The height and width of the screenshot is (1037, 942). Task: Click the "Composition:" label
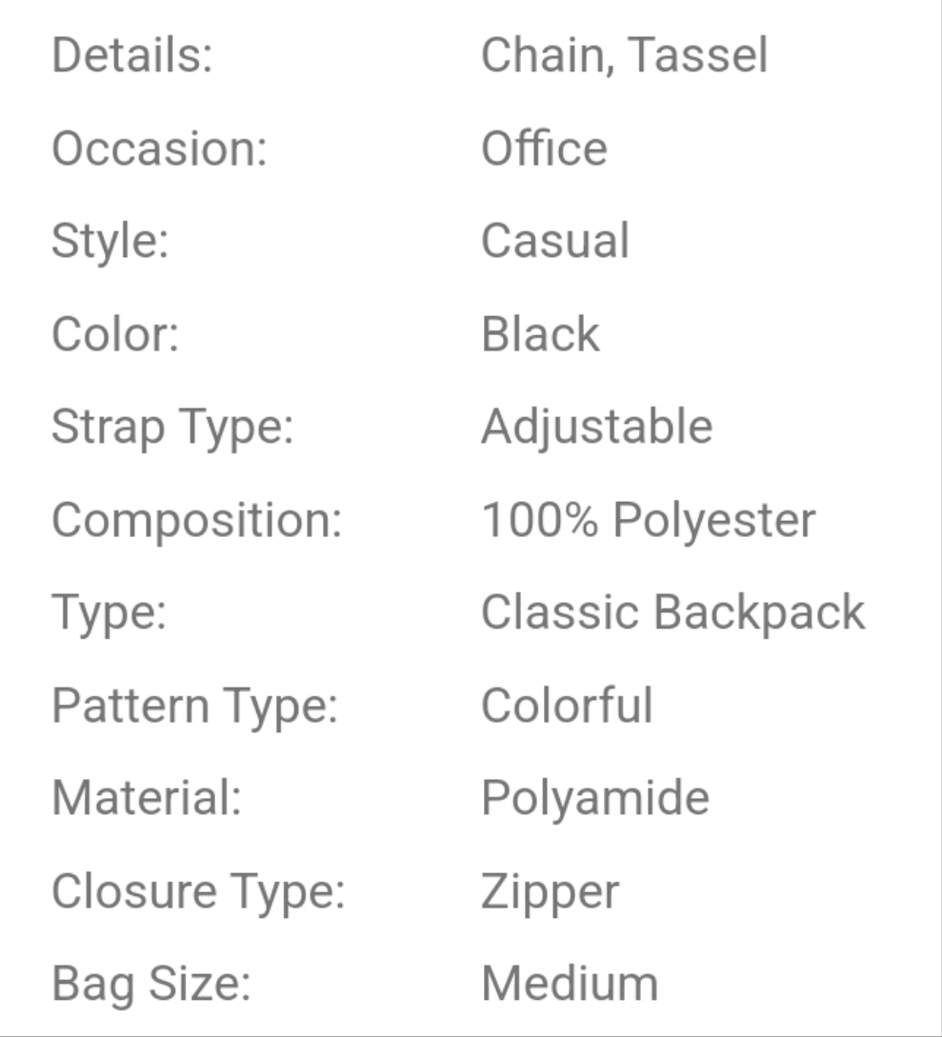(x=196, y=520)
